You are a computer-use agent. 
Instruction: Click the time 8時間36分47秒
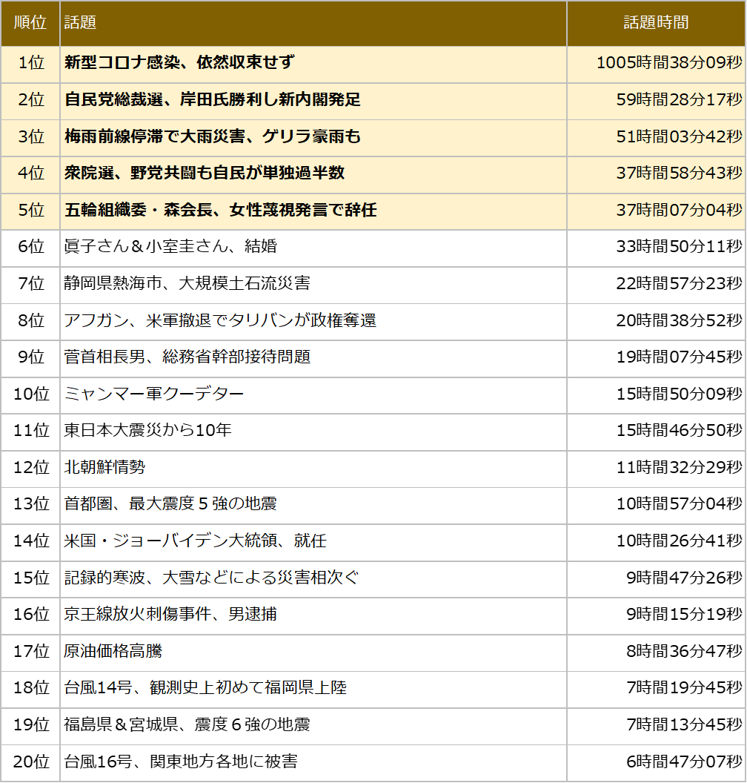point(684,651)
